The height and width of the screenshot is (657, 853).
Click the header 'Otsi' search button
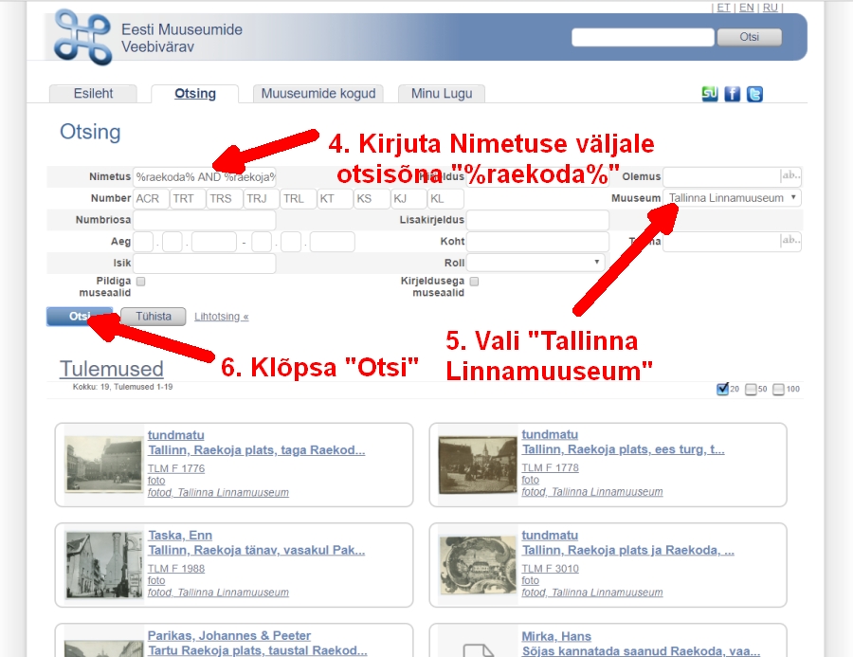pyautogui.click(x=749, y=37)
